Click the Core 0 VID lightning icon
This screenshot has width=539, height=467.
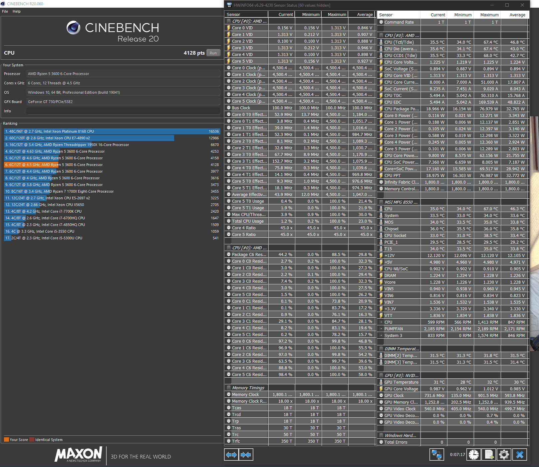(229, 28)
